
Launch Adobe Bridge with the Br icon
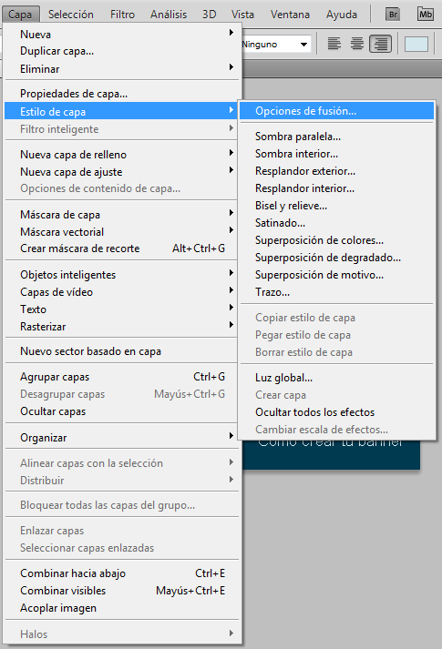point(393,15)
